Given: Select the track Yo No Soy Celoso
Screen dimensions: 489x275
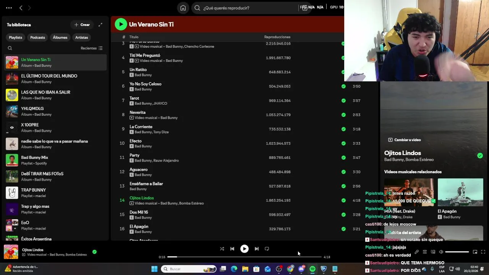Looking at the screenshot, I should 145,84.
